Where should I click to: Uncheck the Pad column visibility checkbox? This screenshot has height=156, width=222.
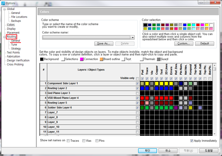[142, 79]
